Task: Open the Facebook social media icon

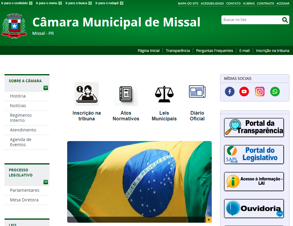Action: pos(230,92)
